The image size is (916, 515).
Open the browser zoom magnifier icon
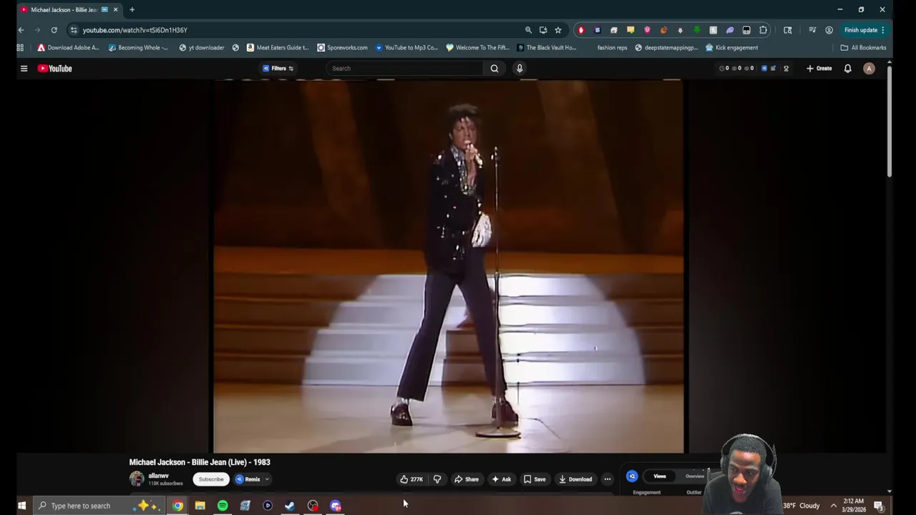click(x=528, y=30)
